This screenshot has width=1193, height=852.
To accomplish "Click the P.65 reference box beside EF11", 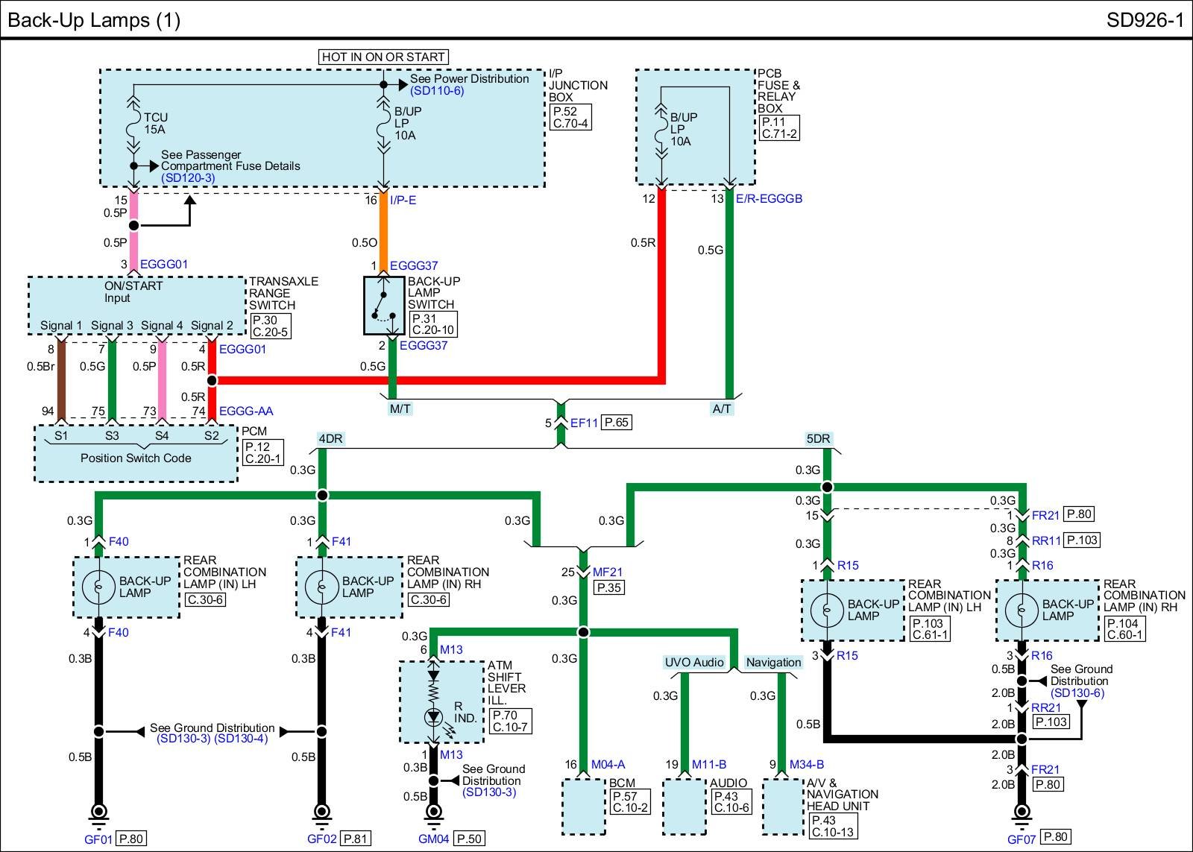I will [x=617, y=423].
